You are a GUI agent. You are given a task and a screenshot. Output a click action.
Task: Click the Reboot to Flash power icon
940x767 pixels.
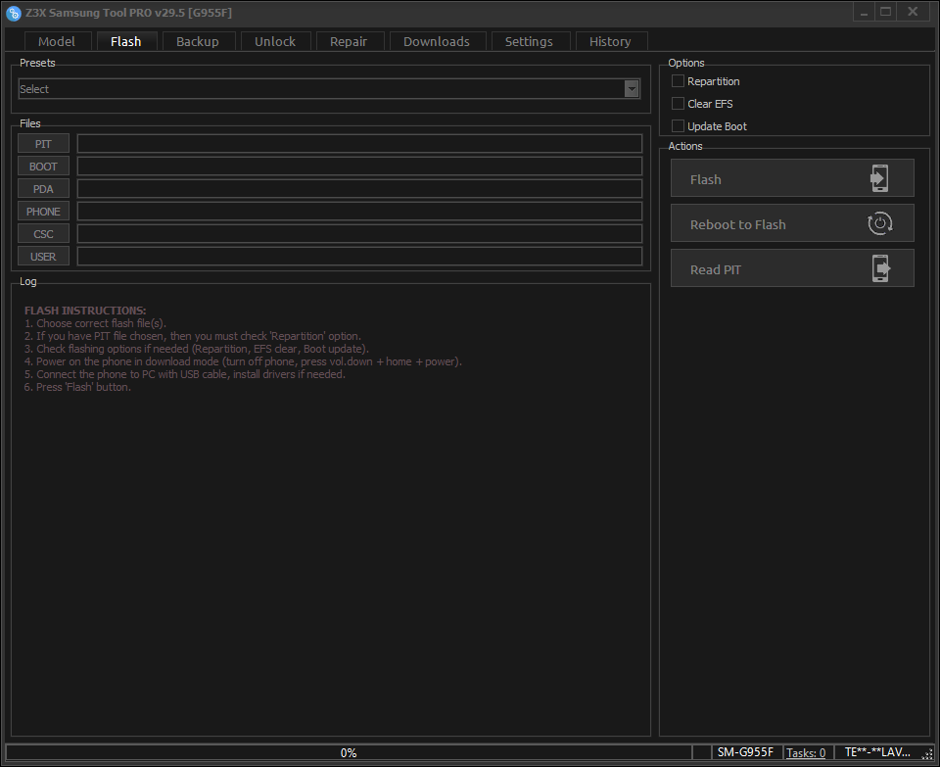point(879,223)
